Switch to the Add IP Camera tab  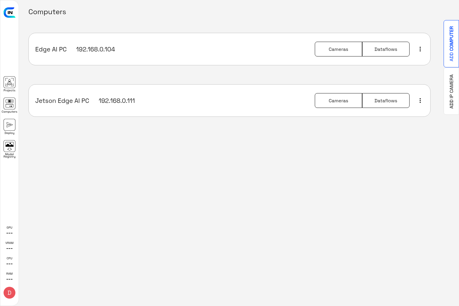click(451, 91)
